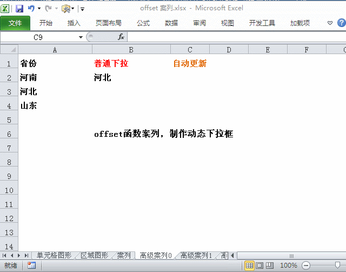Switch to the 开始 ribbon tab
This screenshot has height=272, width=346.
(x=46, y=23)
